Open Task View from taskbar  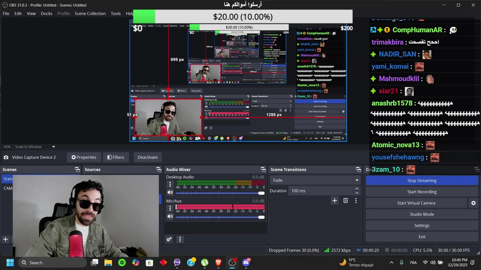point(95,262)
